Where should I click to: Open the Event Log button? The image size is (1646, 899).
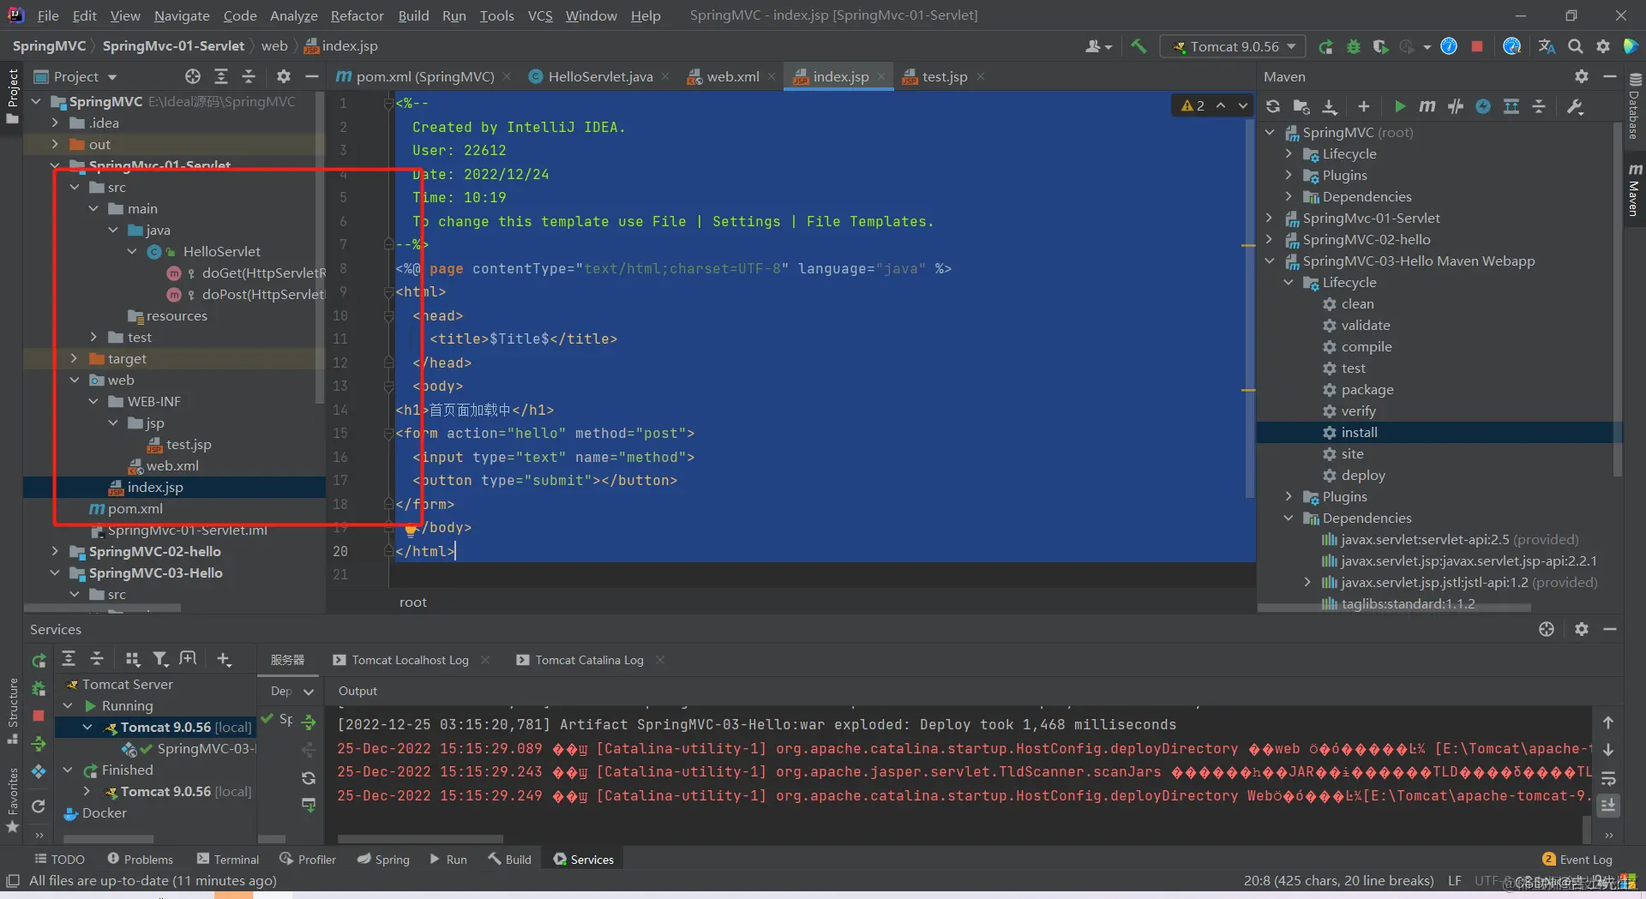pos(1577,859)
